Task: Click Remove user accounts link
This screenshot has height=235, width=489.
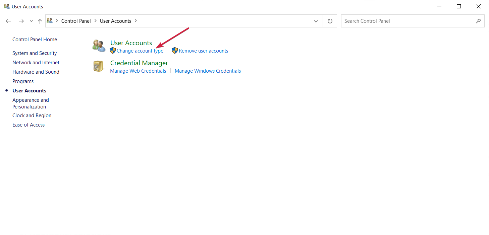Action: tap(204, 51)
